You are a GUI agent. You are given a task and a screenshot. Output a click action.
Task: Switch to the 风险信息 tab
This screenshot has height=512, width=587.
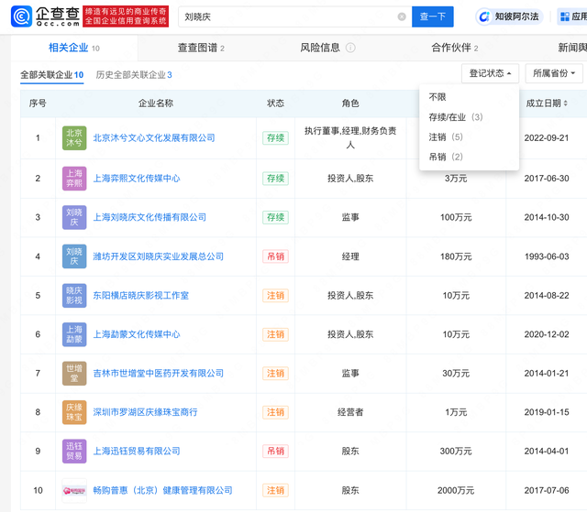pos(319,48)
